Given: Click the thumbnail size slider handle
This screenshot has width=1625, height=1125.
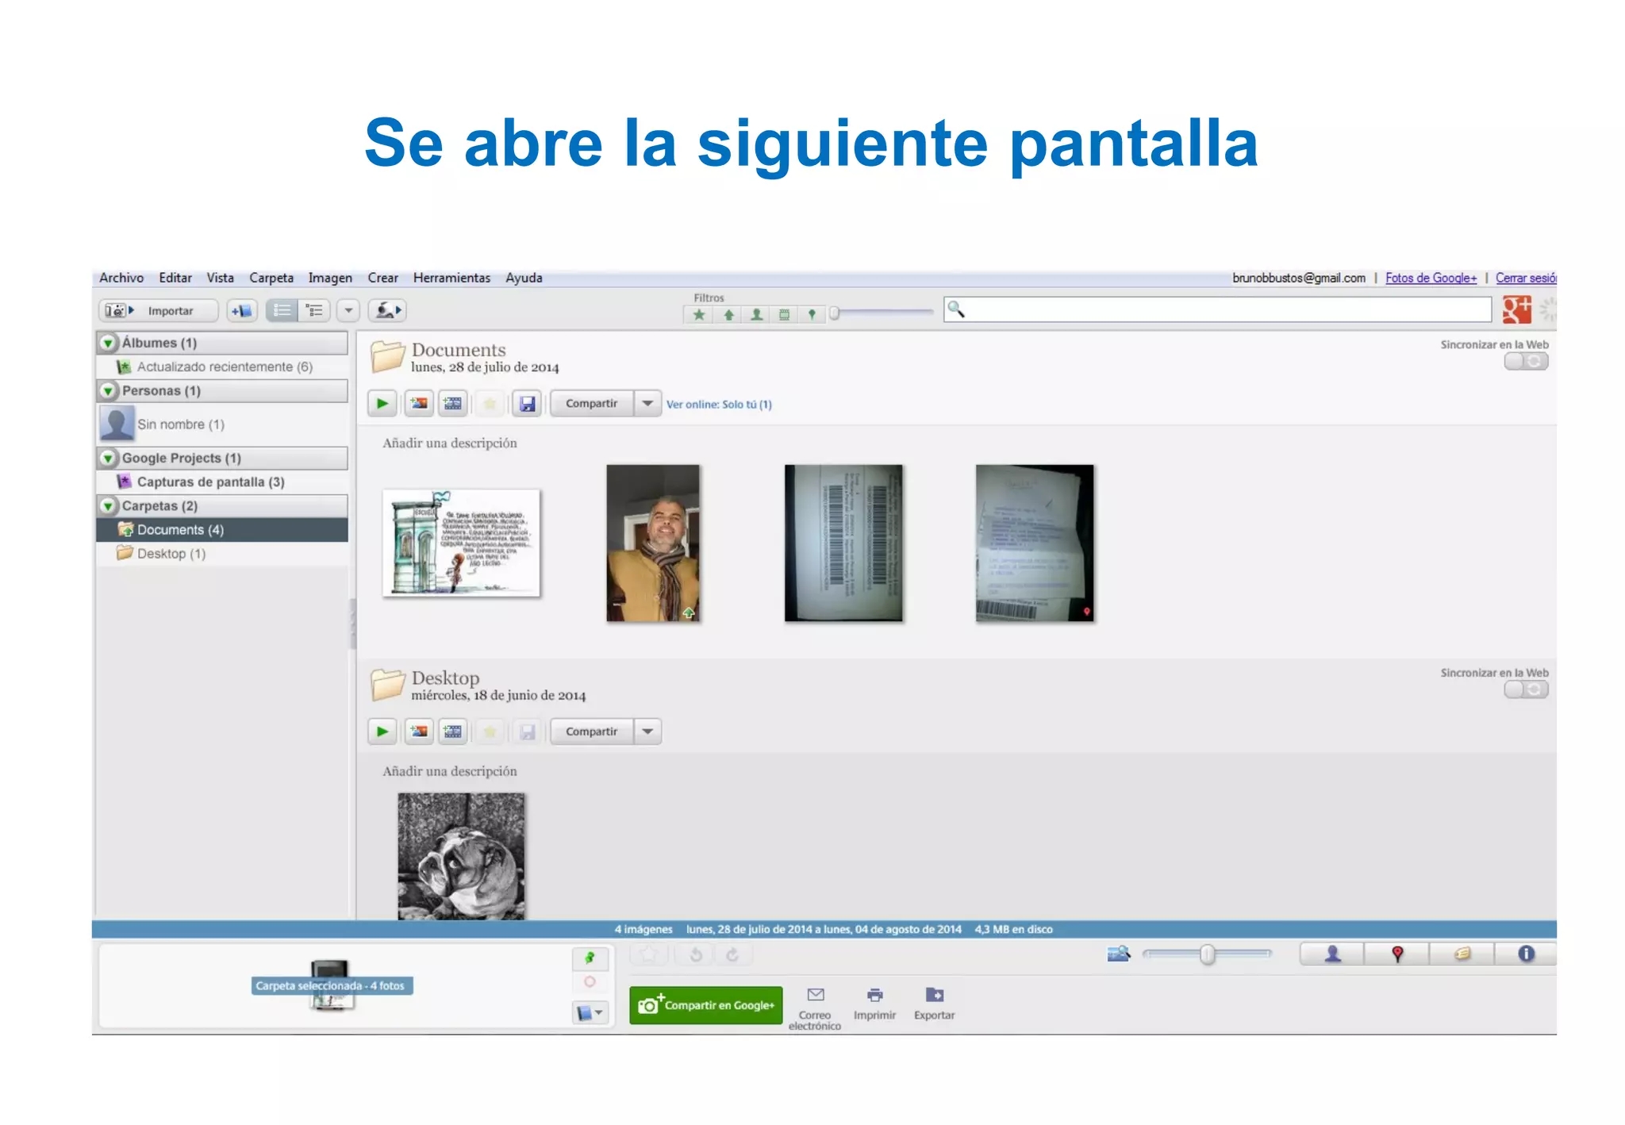Looking at the screenshot, I should point(1207,954).
